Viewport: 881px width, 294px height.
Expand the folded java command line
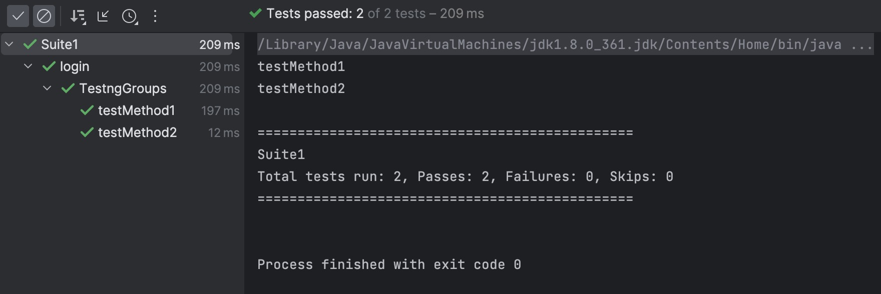861,44
